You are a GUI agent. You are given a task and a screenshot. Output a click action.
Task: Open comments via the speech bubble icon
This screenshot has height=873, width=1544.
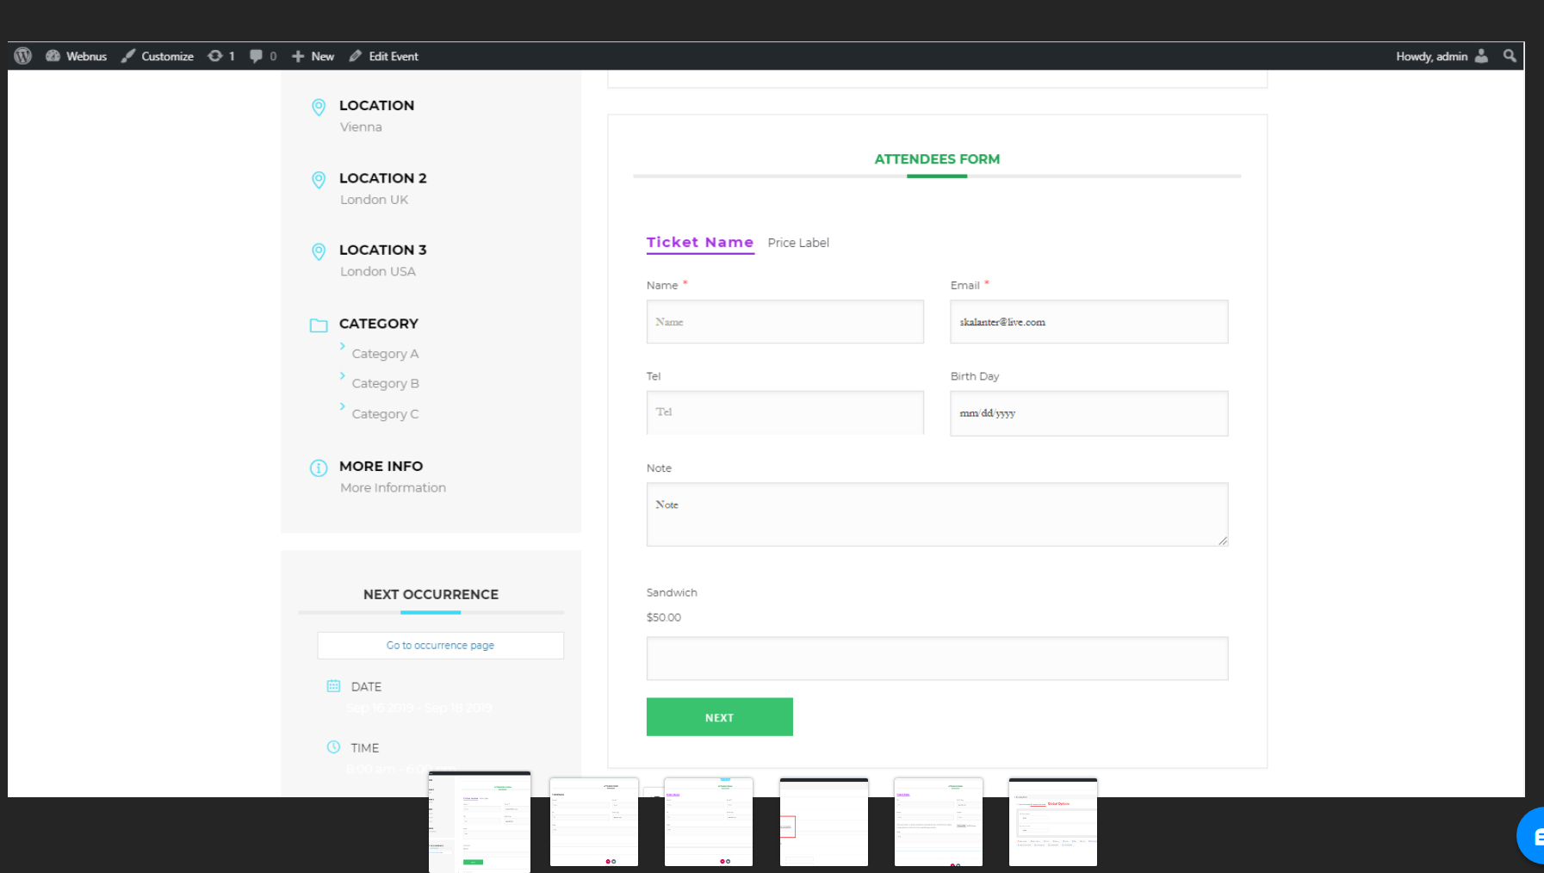(x=256, y=56)
